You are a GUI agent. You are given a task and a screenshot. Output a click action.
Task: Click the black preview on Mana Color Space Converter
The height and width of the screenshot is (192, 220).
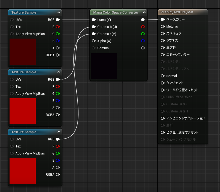tap(104, 66)
